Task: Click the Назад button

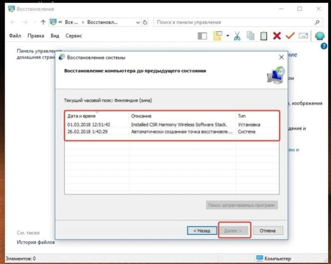Action: pyautogui.click(x=202, y=230)
